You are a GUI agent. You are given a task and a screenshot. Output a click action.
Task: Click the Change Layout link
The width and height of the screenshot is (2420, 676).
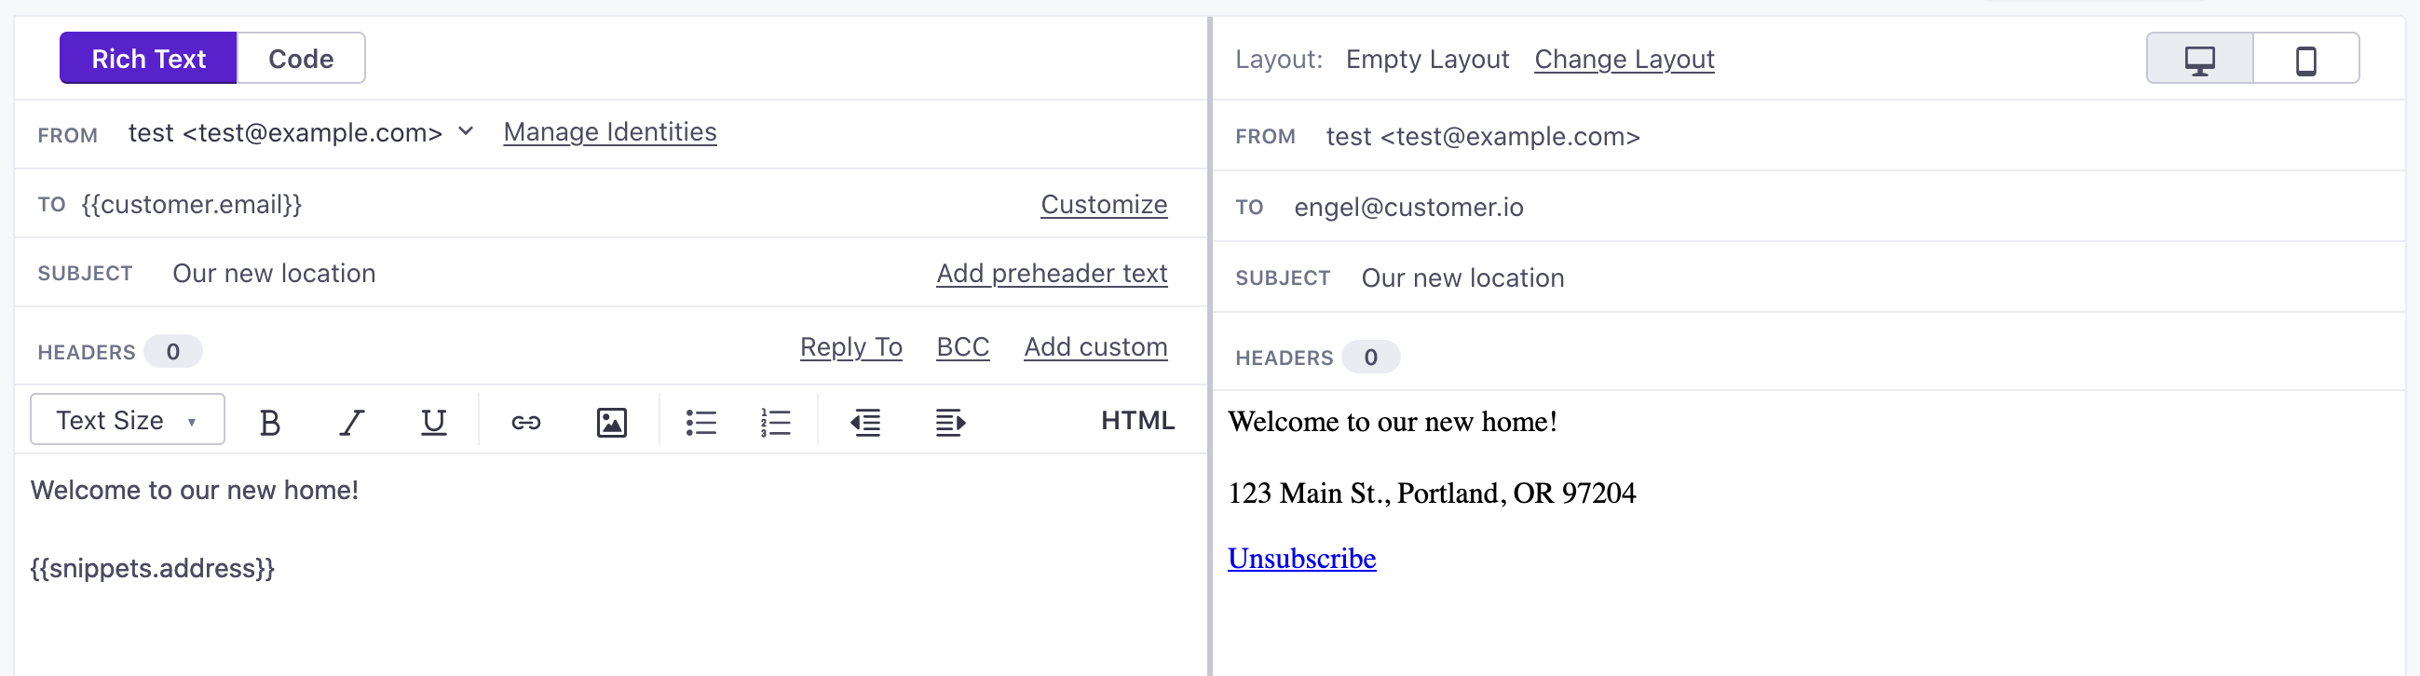coord(1624,60)
